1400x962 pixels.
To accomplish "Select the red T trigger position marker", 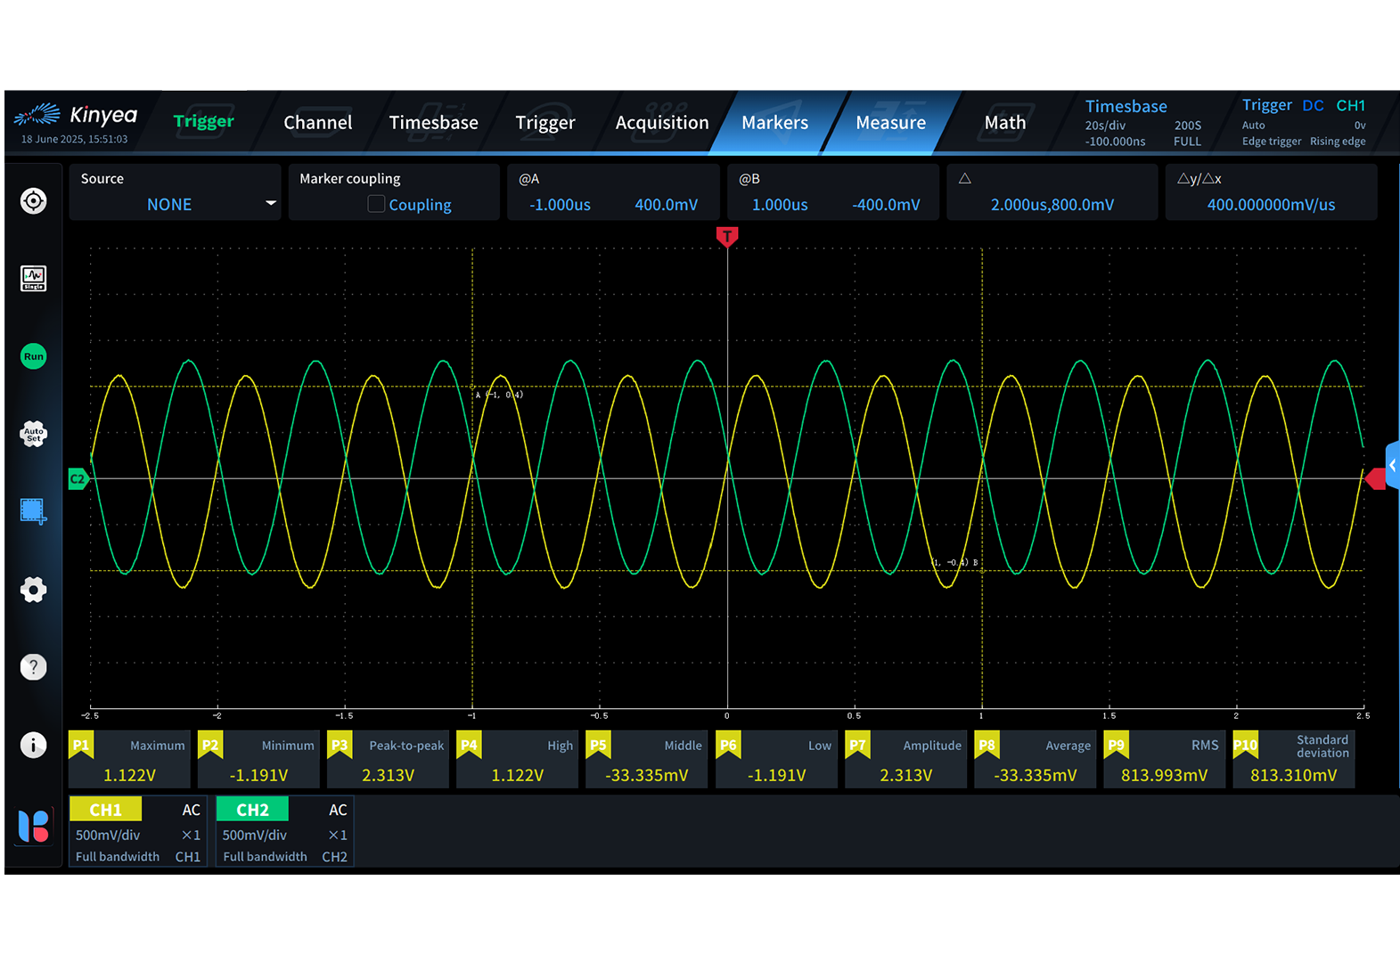I will click(x=727, y=236).
